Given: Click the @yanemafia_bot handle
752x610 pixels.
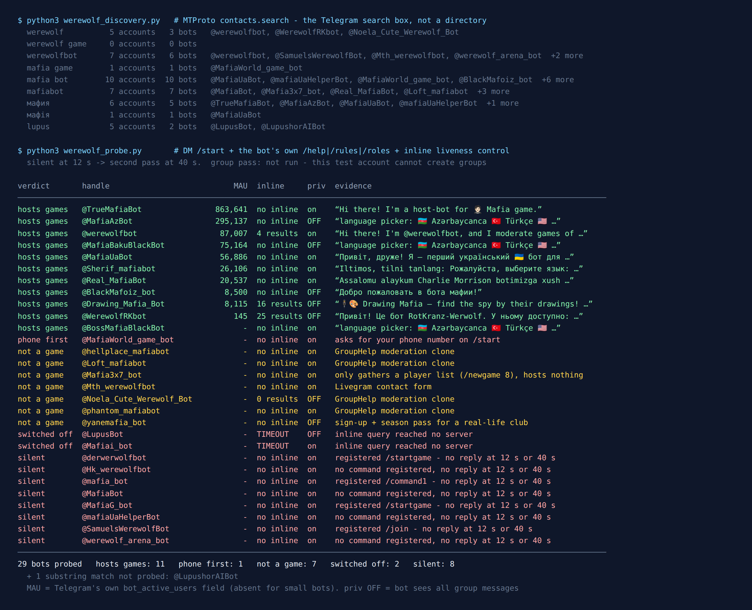Looking at the screenshot, I should [x=114, y=423].
